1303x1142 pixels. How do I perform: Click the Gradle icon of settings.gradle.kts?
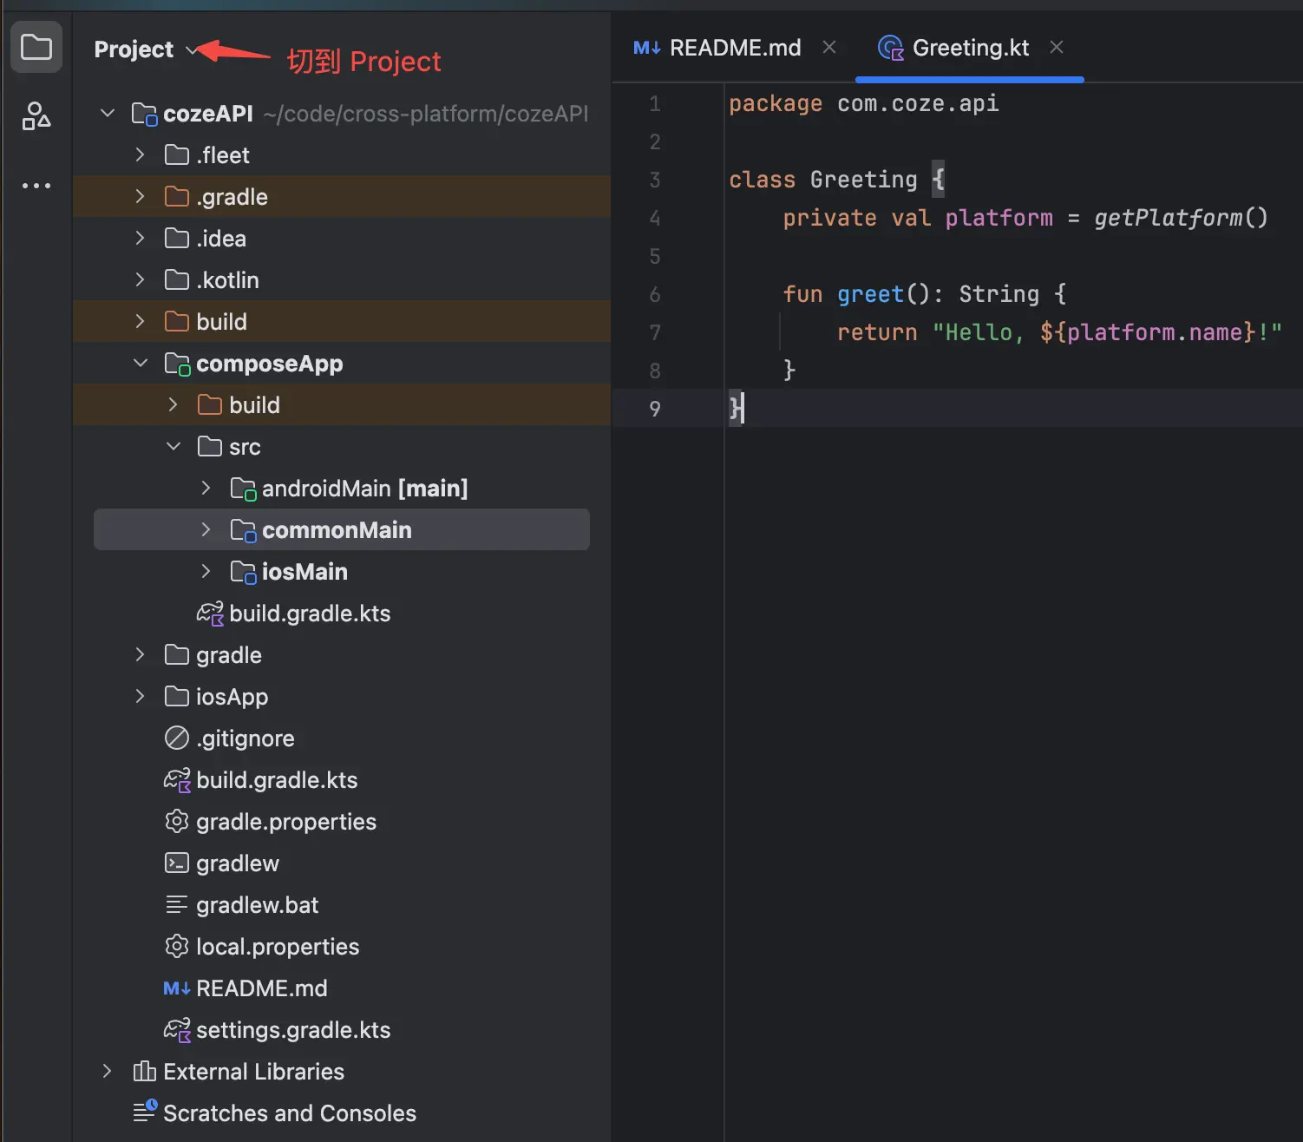[x=177, y=1030]
